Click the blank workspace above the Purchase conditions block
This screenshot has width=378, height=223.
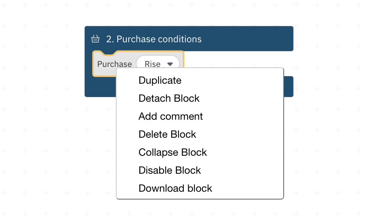pos(189,13)
